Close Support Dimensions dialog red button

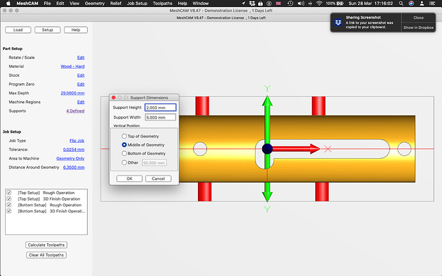113,97
